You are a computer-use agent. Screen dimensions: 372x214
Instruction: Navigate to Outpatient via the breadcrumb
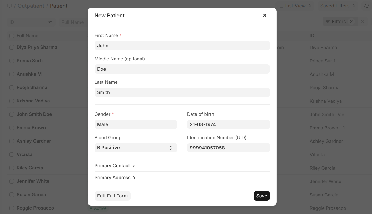pos(31,6)
